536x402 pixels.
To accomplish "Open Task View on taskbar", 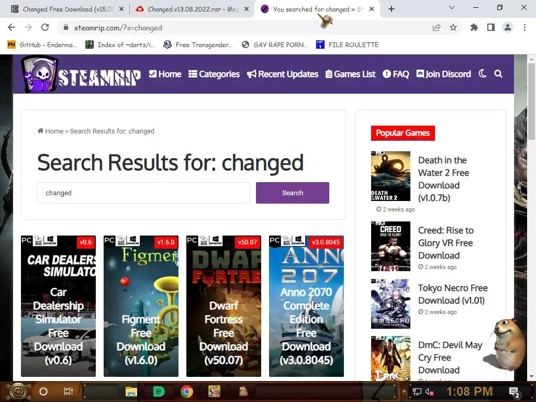I will click(69, 392).
